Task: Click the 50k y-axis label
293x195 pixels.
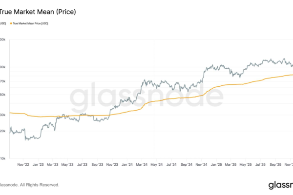Action: click(3, 95)
